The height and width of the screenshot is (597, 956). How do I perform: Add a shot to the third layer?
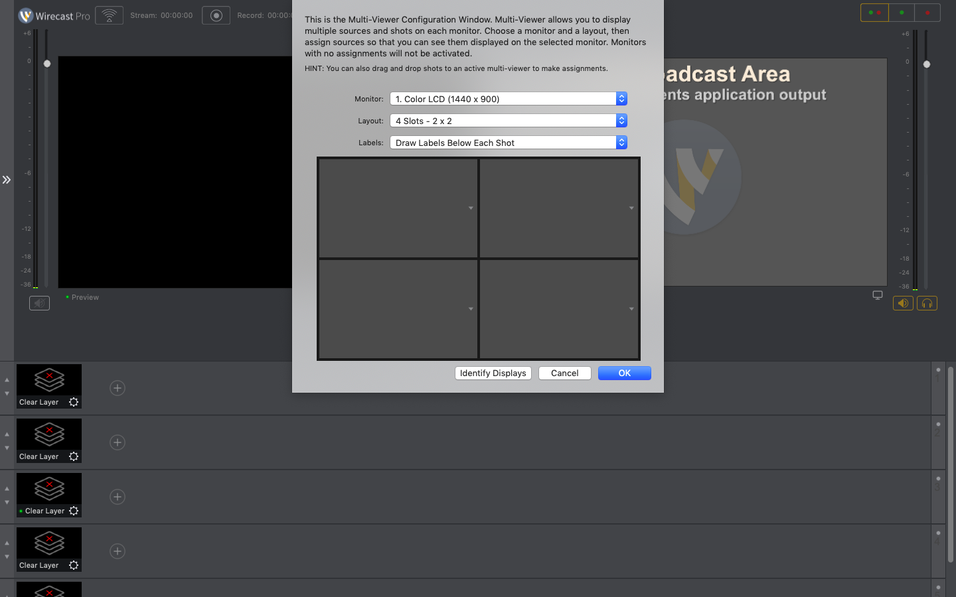pyautogui.click(x=118, y=497)
